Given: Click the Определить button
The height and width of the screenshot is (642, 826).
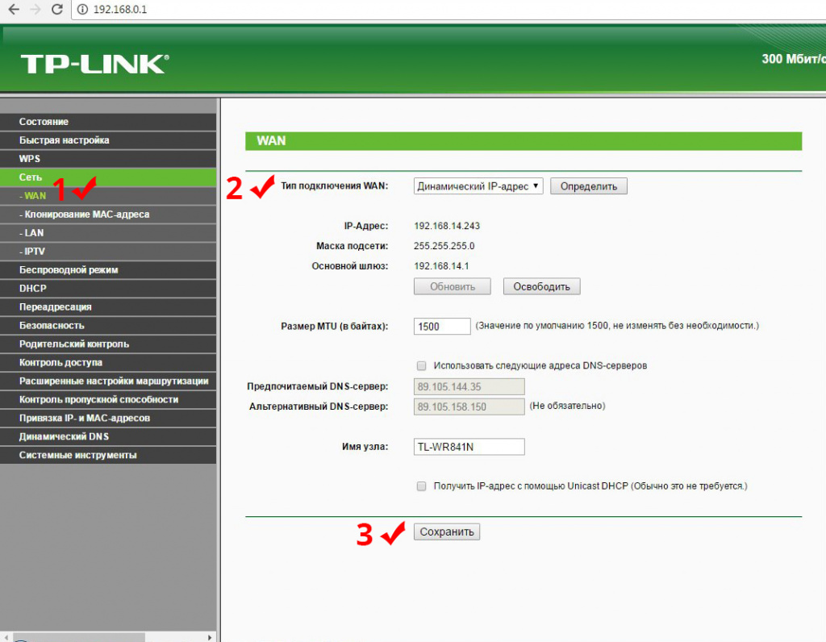Looking at the screenshot, I should 588,186.
